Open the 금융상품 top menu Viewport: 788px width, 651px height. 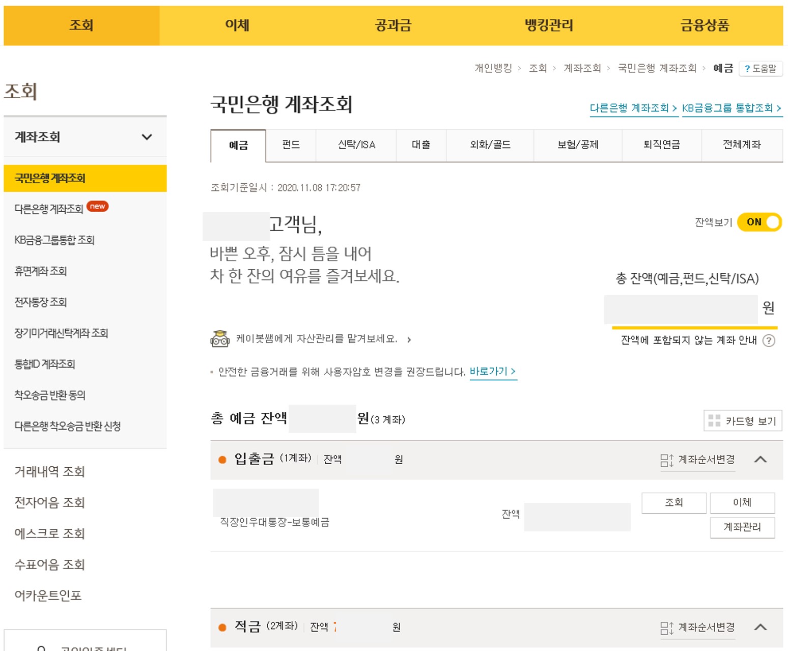point(705,25)
